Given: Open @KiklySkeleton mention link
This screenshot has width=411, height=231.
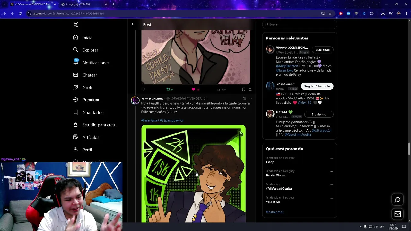Looking at the screenshot, I should tap(287, 66).
